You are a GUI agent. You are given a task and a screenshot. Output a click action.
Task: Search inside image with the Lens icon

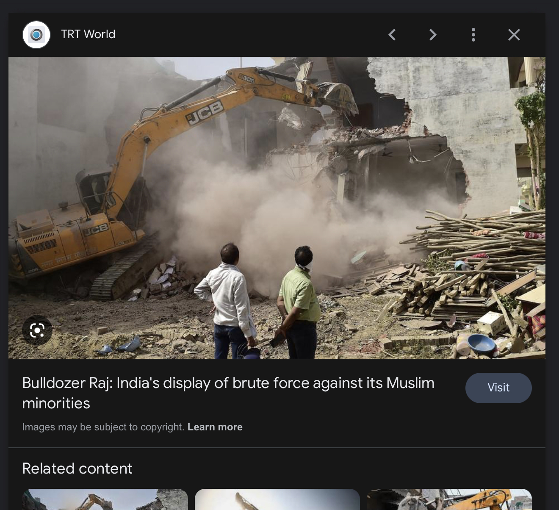(37, 330)
